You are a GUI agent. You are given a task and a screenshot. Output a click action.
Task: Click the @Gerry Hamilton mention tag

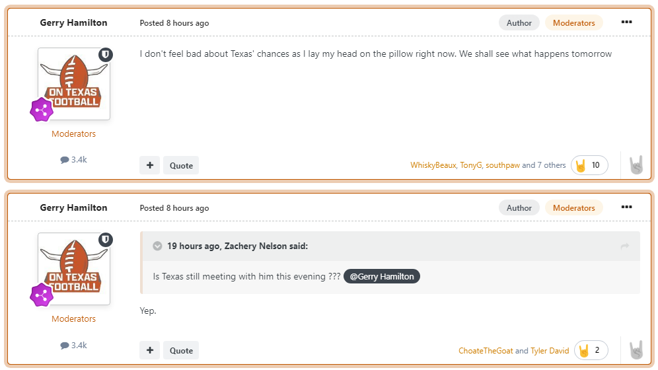coord(382,277)
